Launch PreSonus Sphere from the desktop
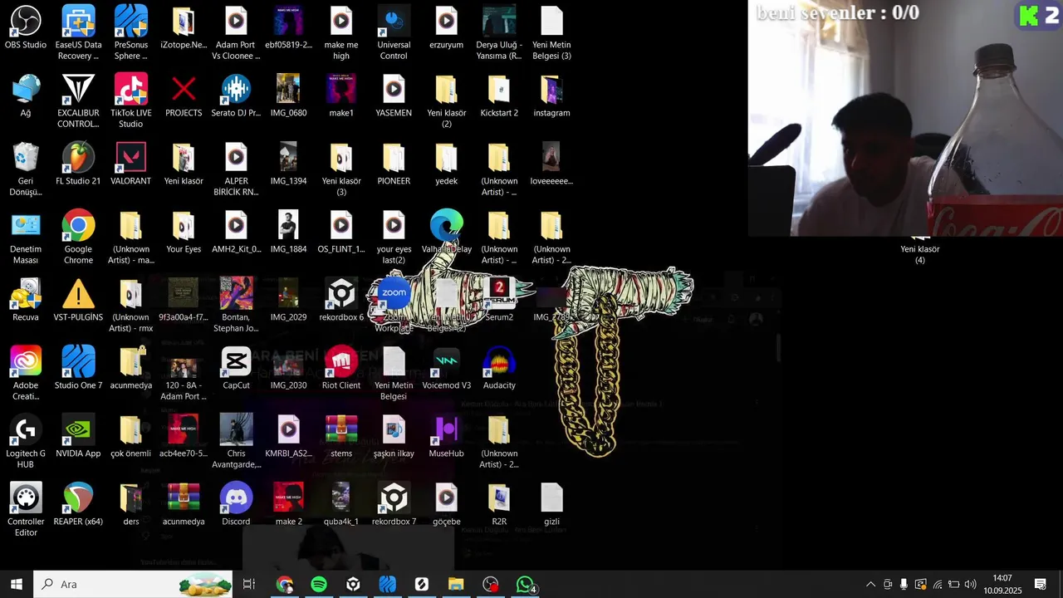The height and width of the screenshot is (598, 1063). pos(130,33)
